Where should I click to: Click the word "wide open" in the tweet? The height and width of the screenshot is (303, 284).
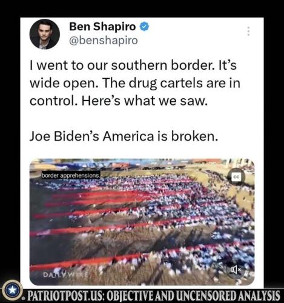coord(64,84)
